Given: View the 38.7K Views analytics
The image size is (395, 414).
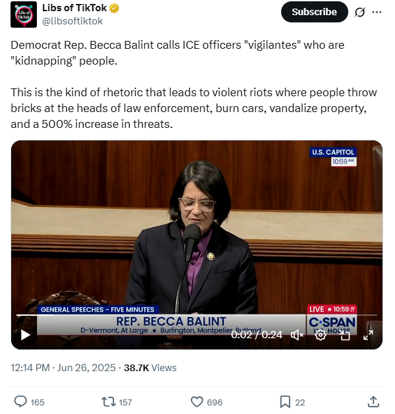Looking at the screenshot, I should (x=150, y=368).
